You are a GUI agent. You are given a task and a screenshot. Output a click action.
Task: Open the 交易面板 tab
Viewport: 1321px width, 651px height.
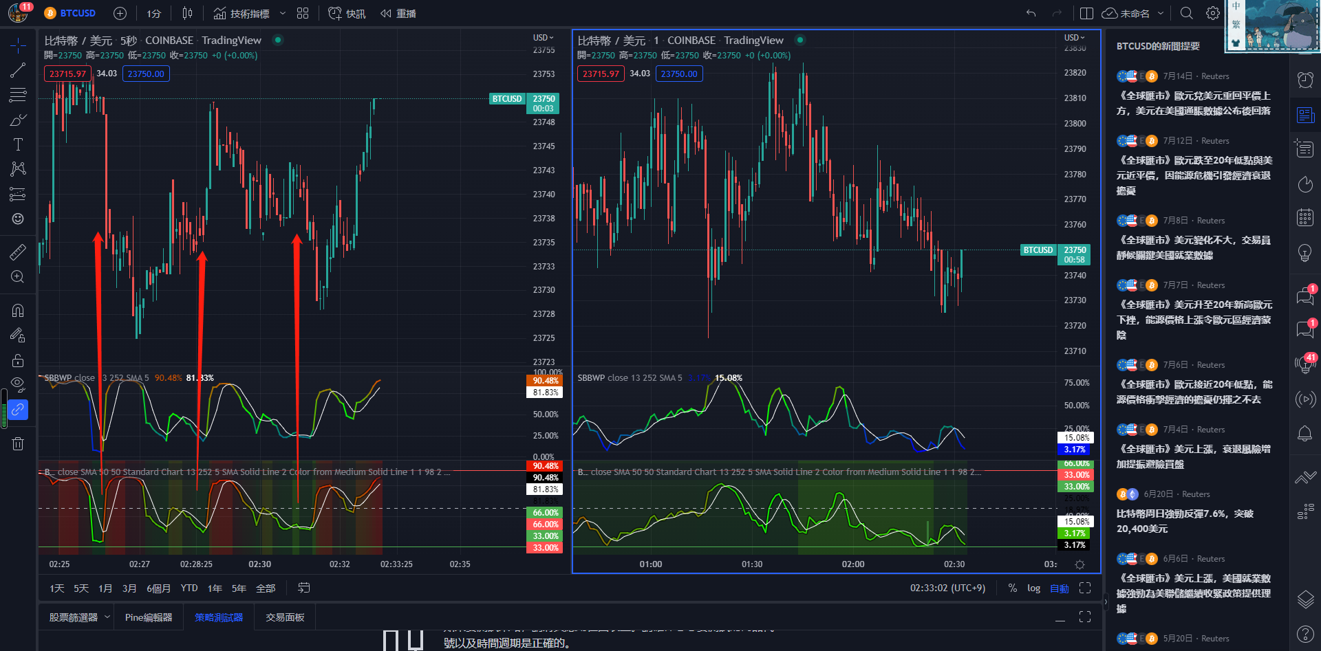[x=285, y=617]
